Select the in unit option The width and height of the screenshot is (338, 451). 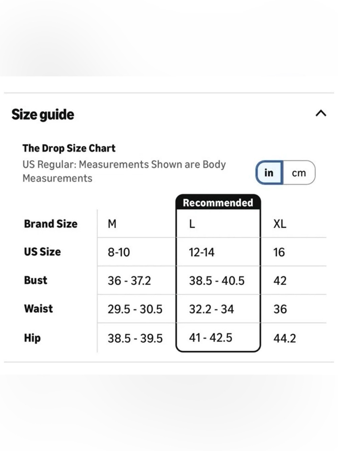pos(269,173)
